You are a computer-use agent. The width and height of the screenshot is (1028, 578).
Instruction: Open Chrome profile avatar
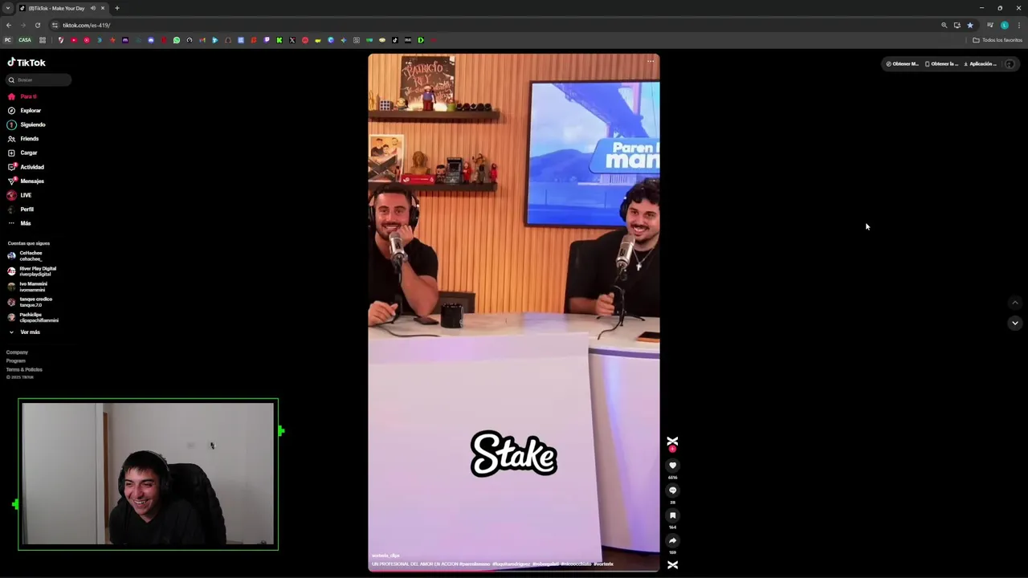(1004, 25)
